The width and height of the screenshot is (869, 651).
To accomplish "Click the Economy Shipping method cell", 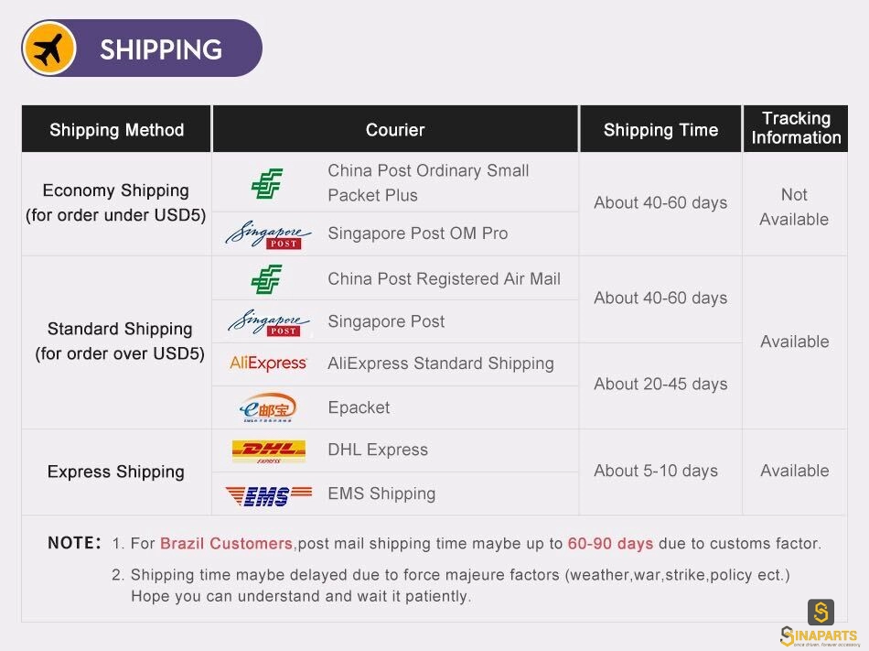I will [116, 203].
